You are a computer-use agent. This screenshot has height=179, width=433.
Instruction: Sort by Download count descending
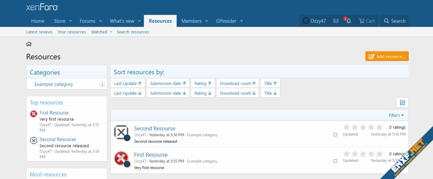(238, 93)
